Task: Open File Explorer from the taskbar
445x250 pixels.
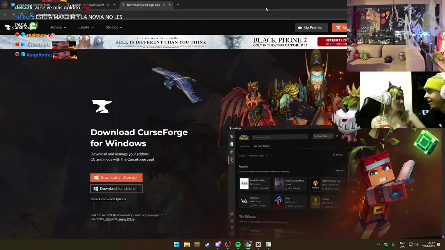Action: pos(187,244)
